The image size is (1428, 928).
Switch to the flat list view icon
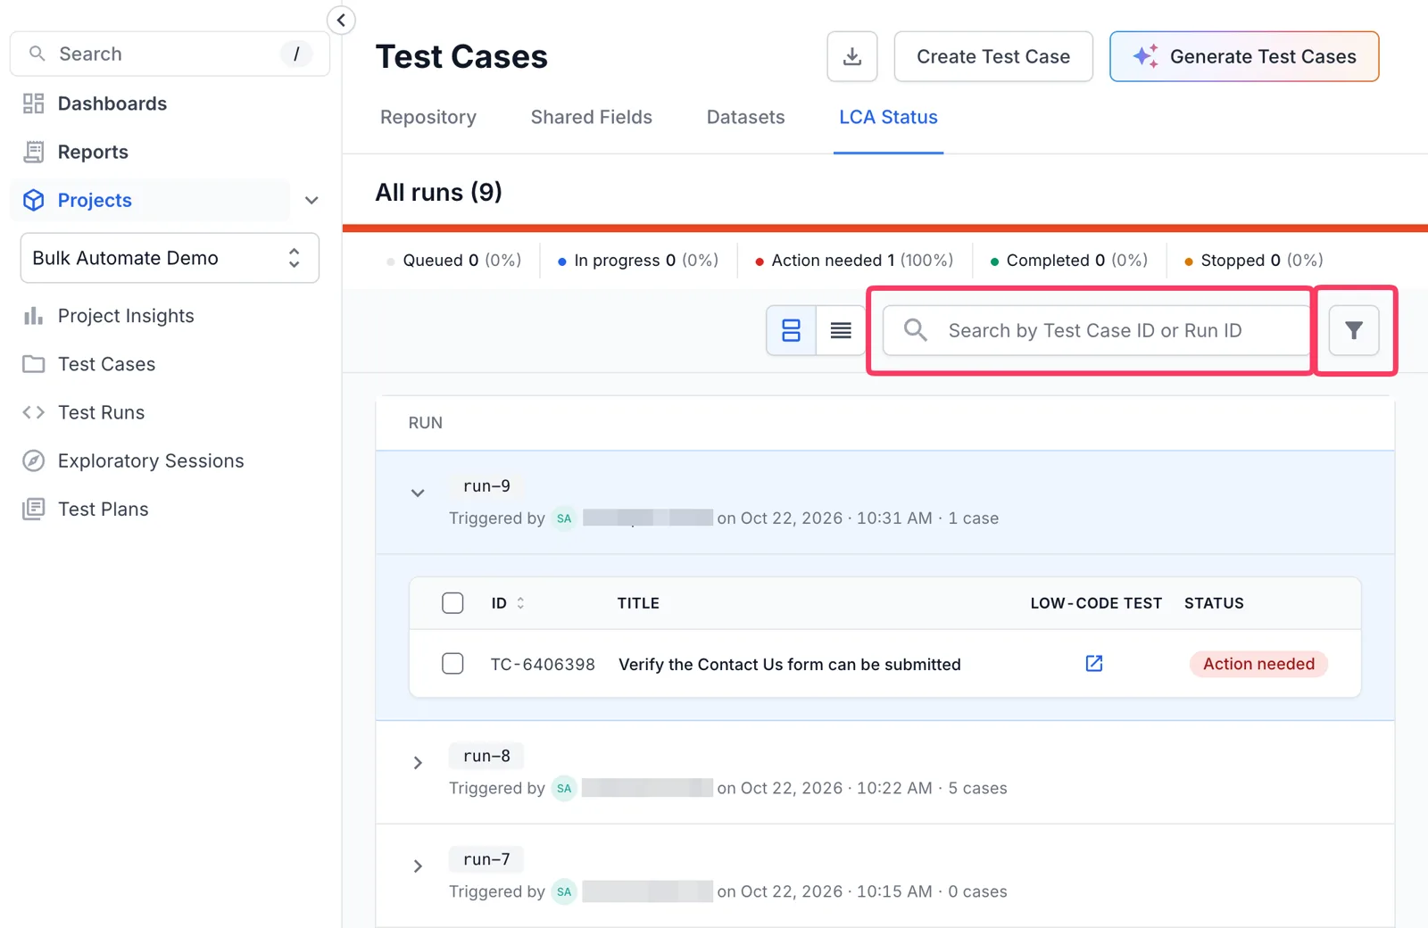[x=841, y=330]
